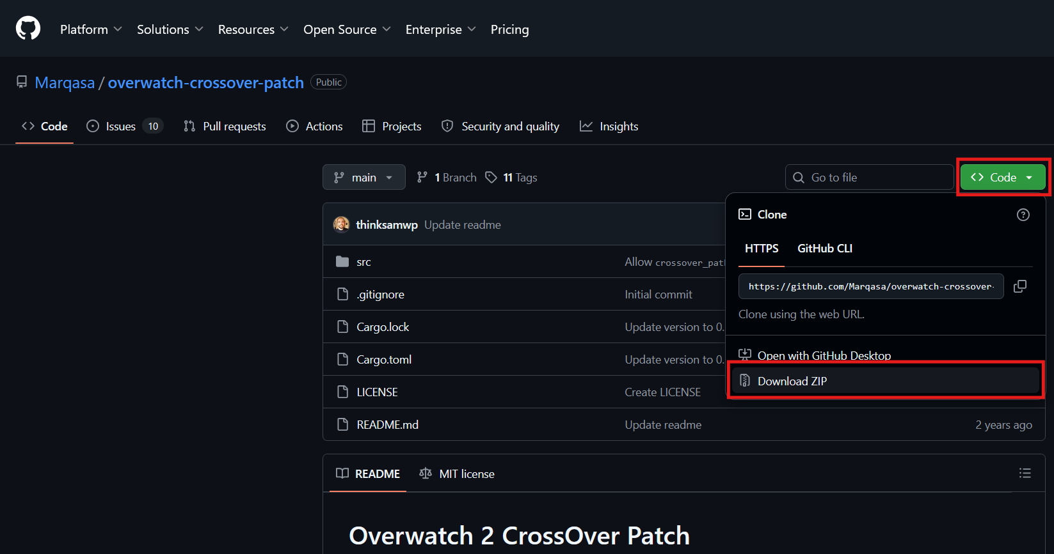Switch to the HTTPS clone tab
This screenshot has width=1054, height=554.
tap(762, 249)
